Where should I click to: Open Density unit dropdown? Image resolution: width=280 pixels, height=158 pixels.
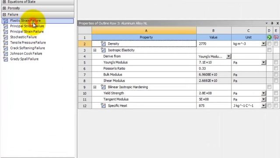click(263, 44)
